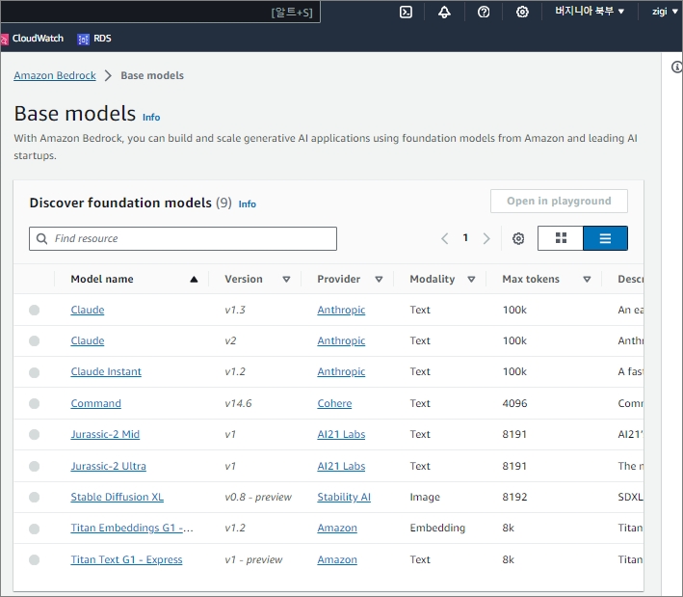Screen dimensions: 683x597
Task: Click the v14.6 version cell
Action: point(238,404)
